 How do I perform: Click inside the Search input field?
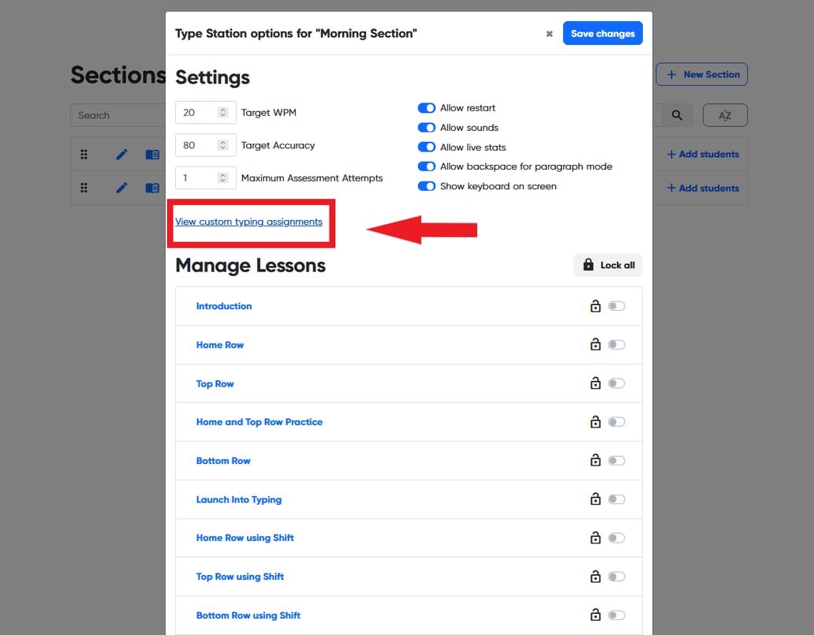coord(118,115)
